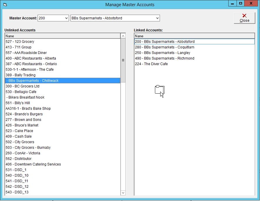Select 523 - Cake Place
This screenshot has height=201, width=260.
[x=63, y=131]
